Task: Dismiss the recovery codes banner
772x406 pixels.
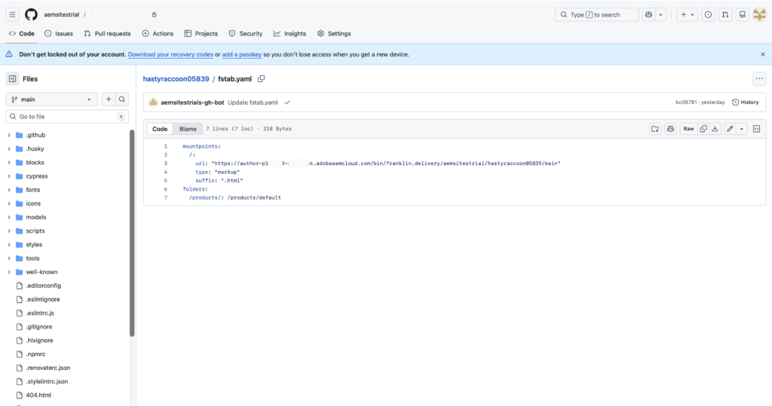Action: point(763,55)
